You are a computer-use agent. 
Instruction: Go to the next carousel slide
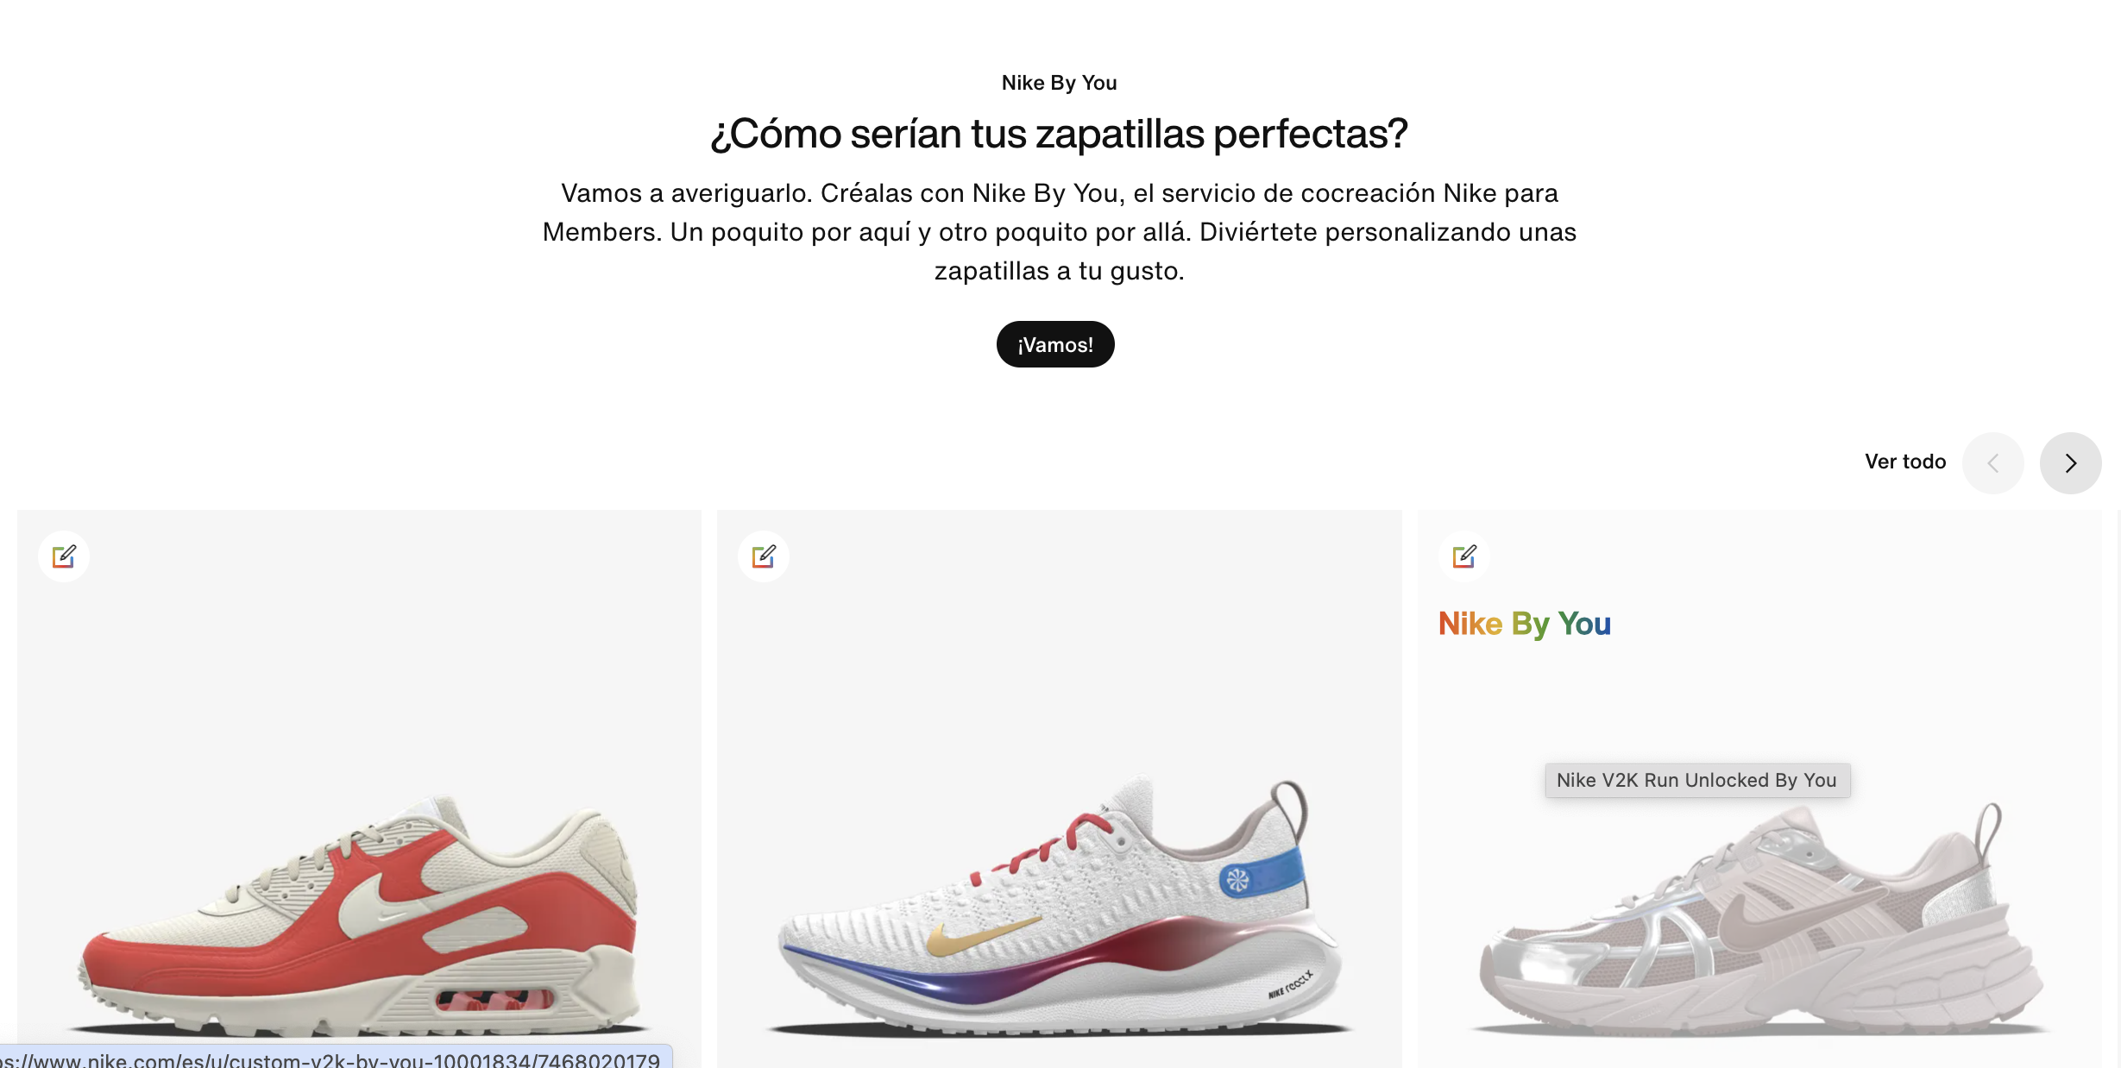point(2070,463)
